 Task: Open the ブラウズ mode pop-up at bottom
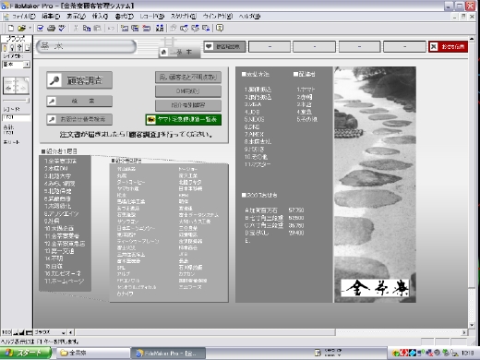pyautogui.click(x=50, y=332)
